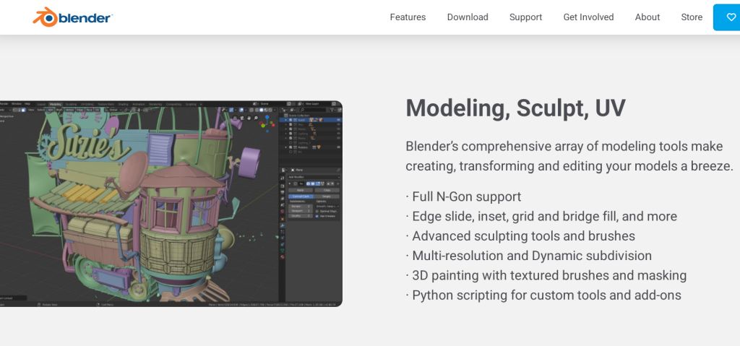740x346 pixels.
Task: Open the Store link
Action: (692, 17)
